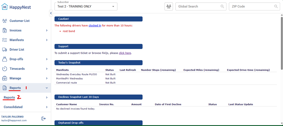Follow the "clocked in" link
The image size is (283, 126).
click(95, 25)
